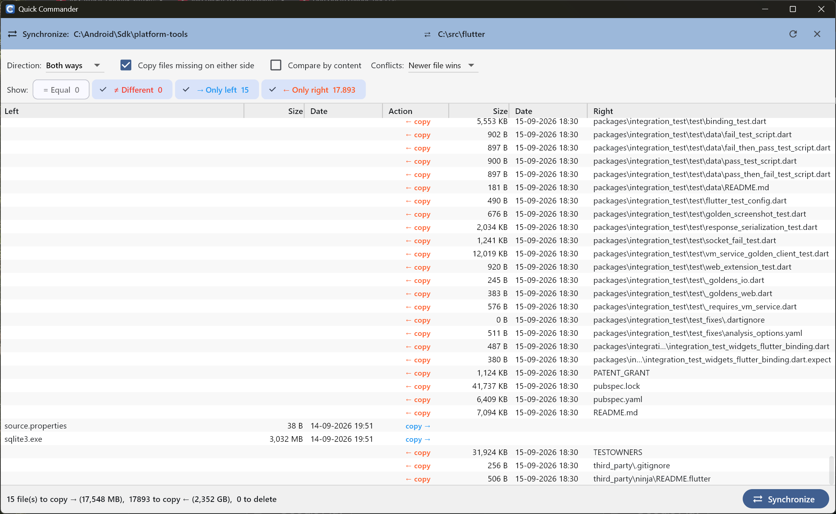The image size is (836, 514).
Task: Click the Synchronize button
Action: coord(786,499)
